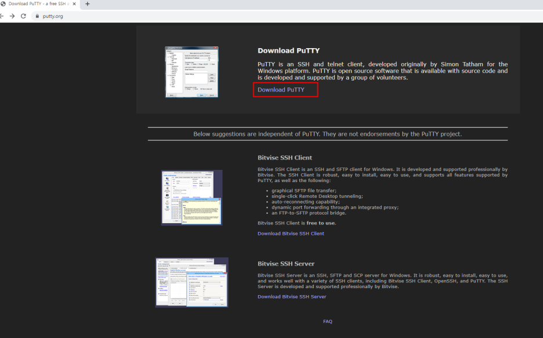The height and width of the screenshot is (338, 543).
Task: Click 'auto-reconnecting capability' bullet
Action: pos(306,202)
